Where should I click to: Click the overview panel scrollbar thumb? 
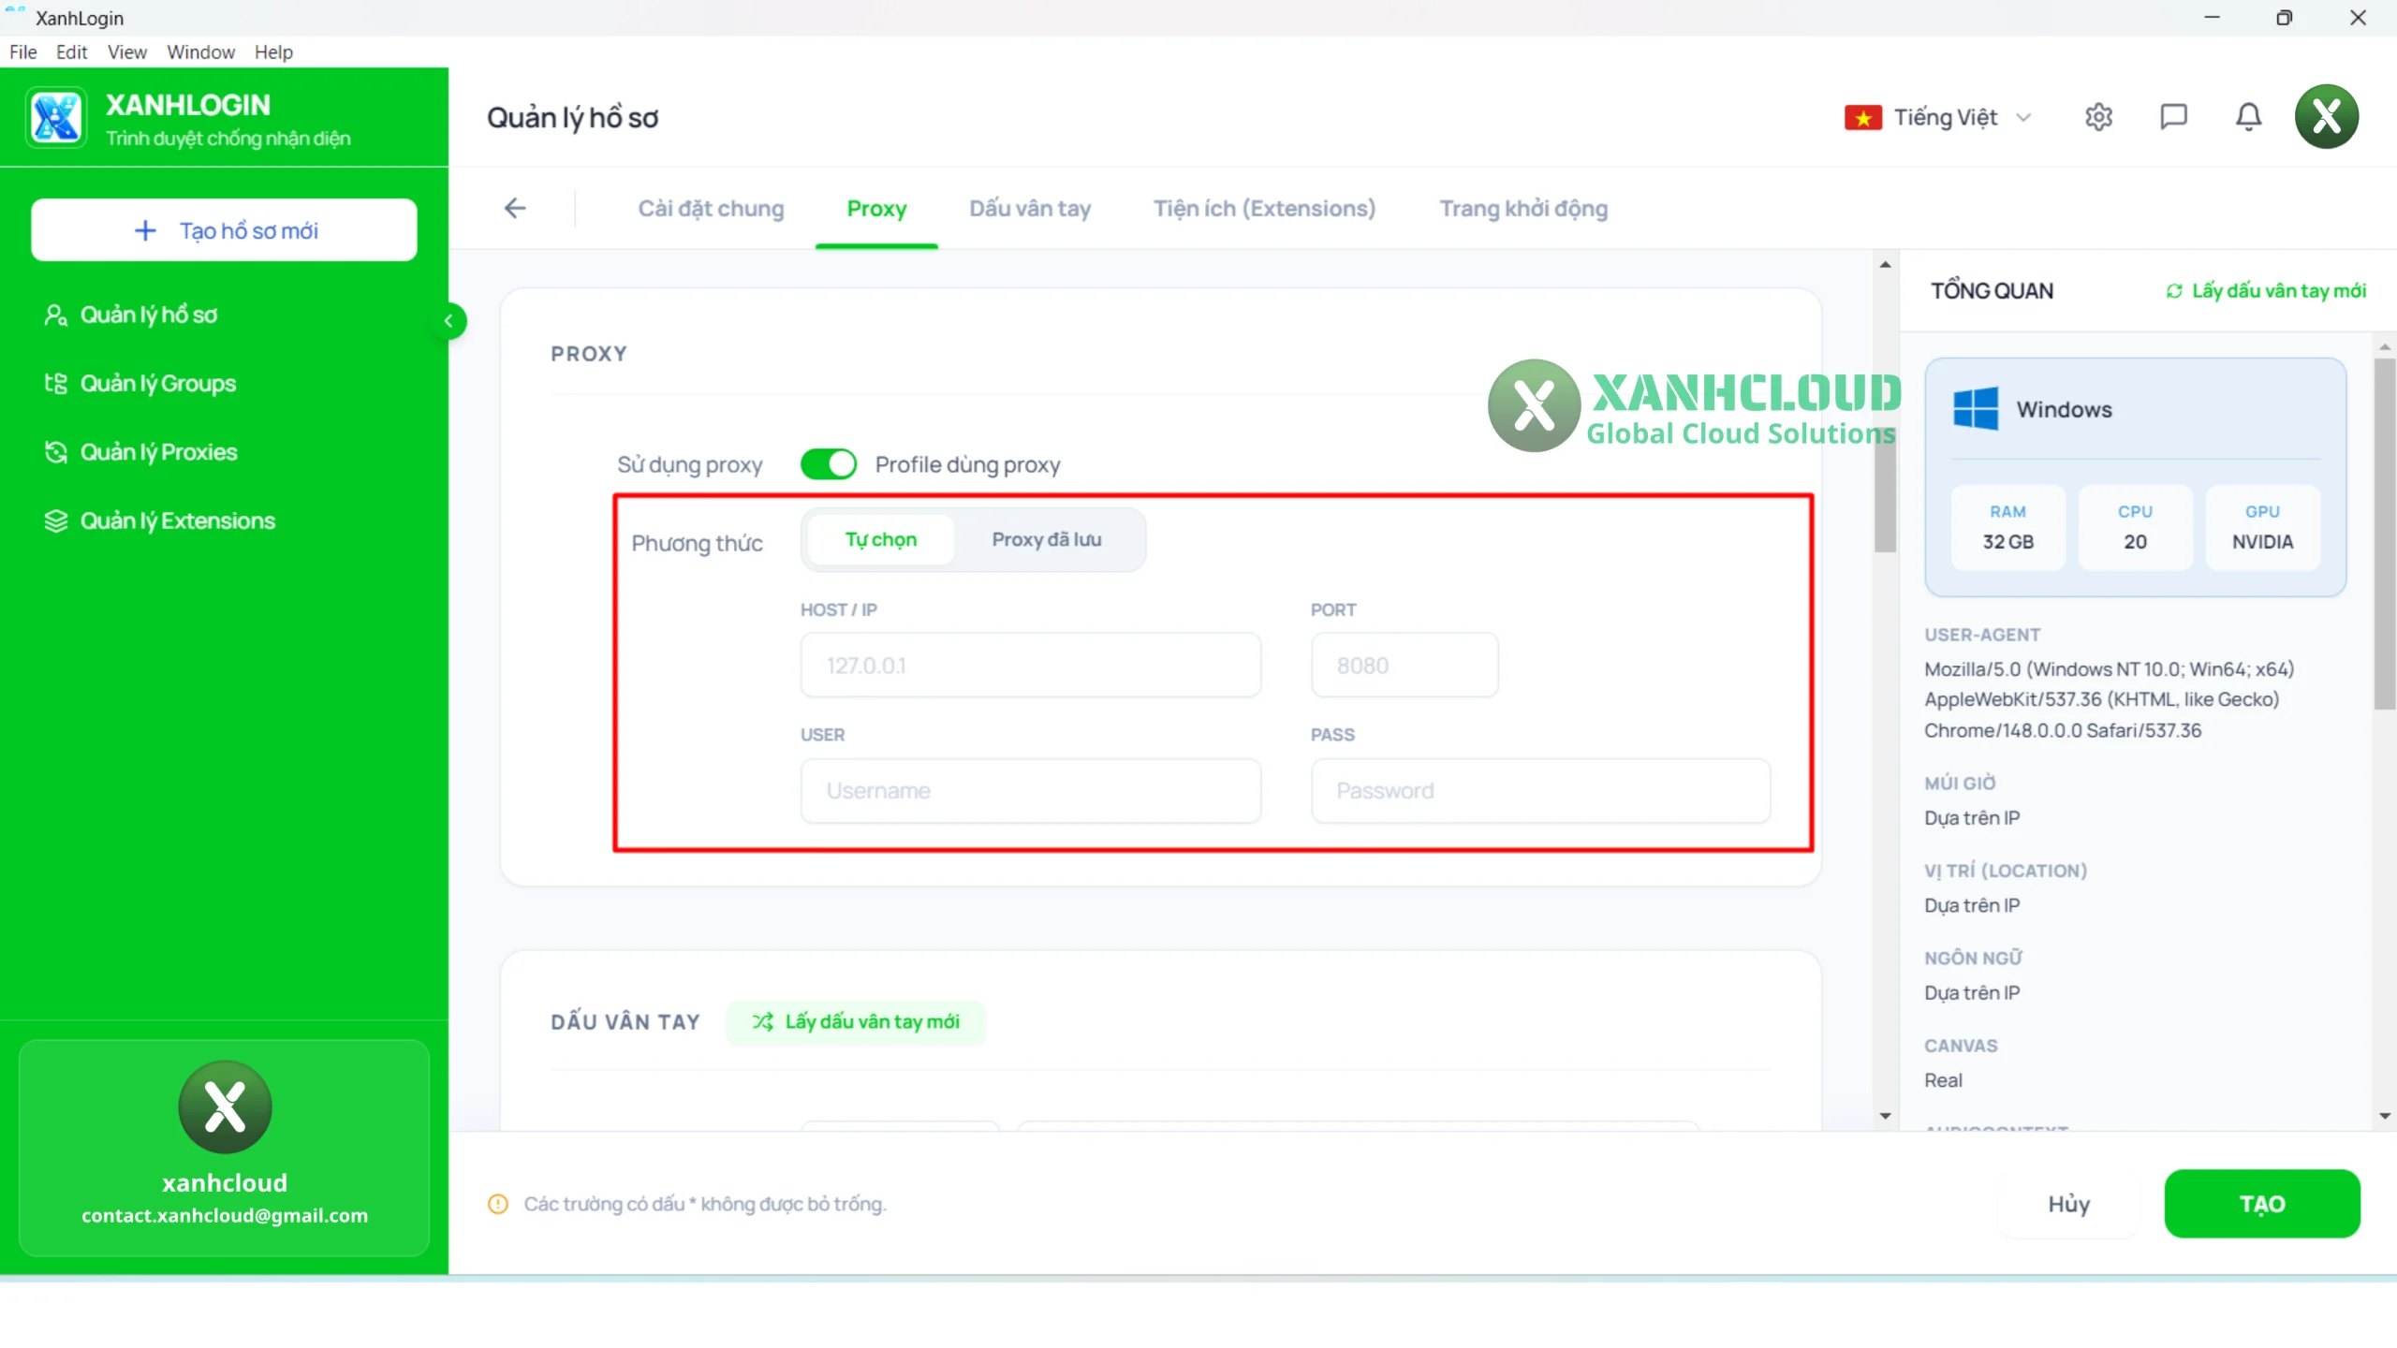(x=2384, y=534)
